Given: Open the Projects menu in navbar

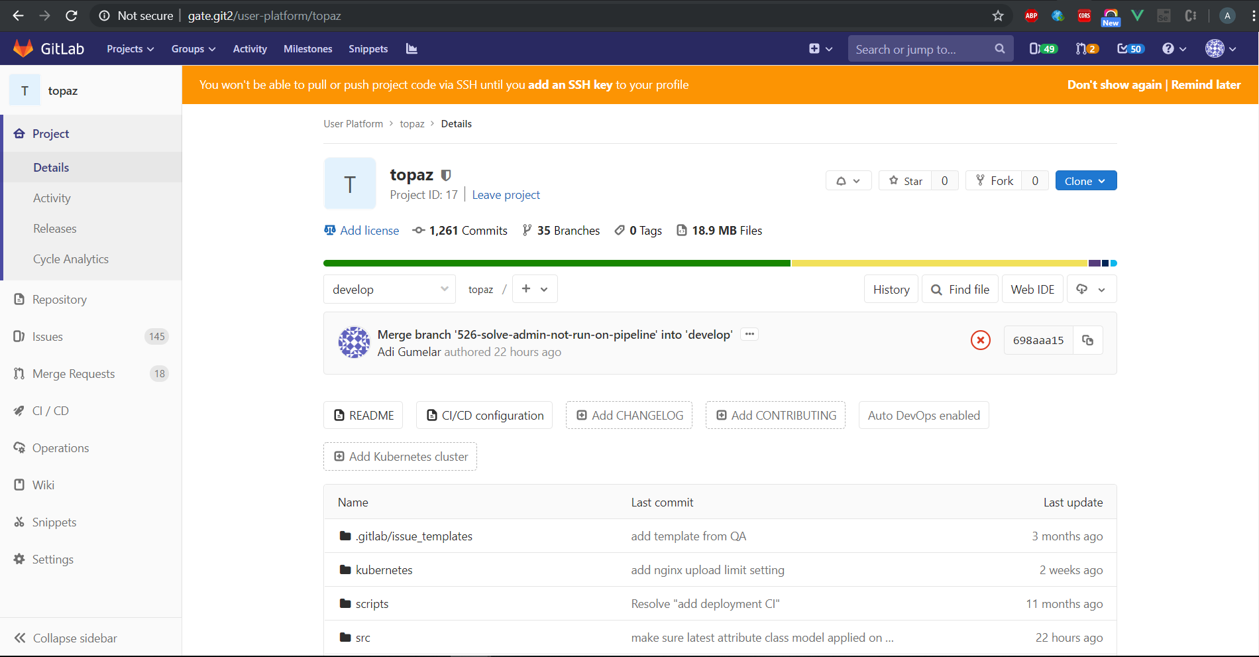Looking at the screenshot, I should coord(130,49).
